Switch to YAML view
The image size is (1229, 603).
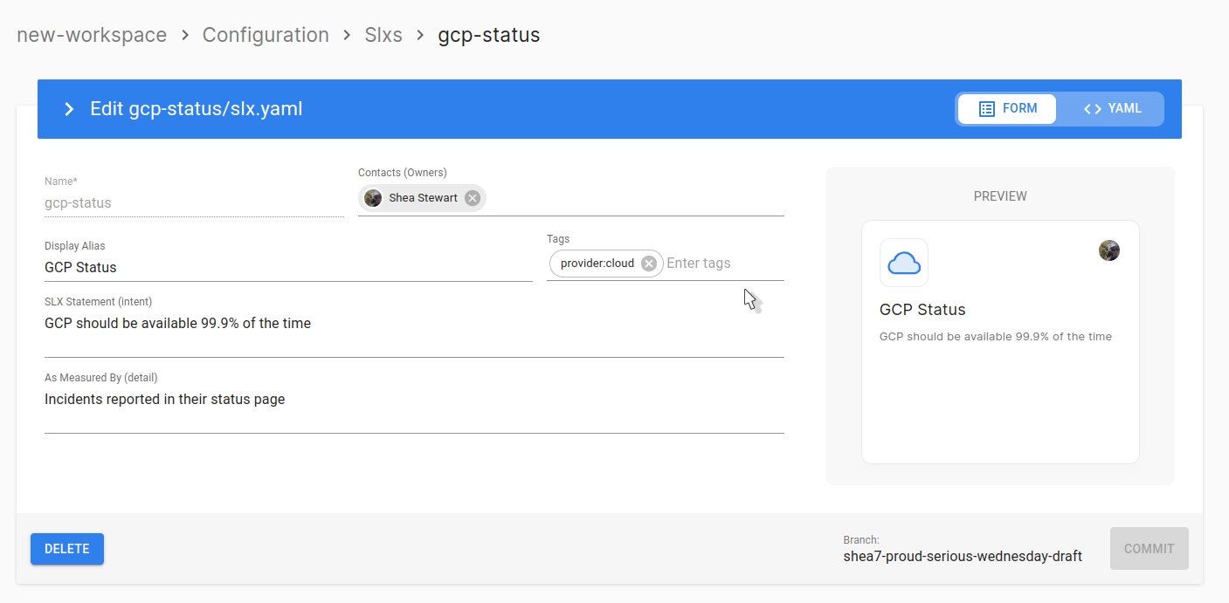[x=1112, y=109]
